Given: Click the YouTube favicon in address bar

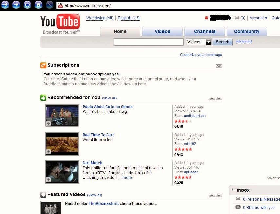Looking at the screenshot, I should [x=60, y=5].
